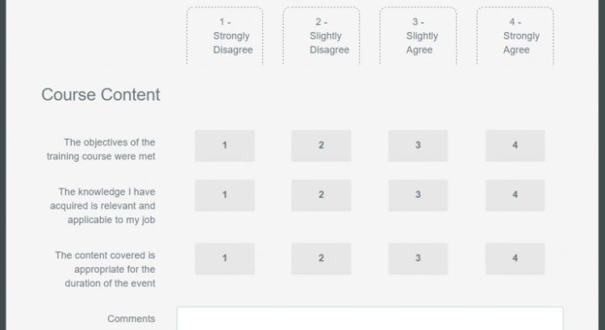Select 3 for knowledge relevant to job

click(x=418, y=195)
